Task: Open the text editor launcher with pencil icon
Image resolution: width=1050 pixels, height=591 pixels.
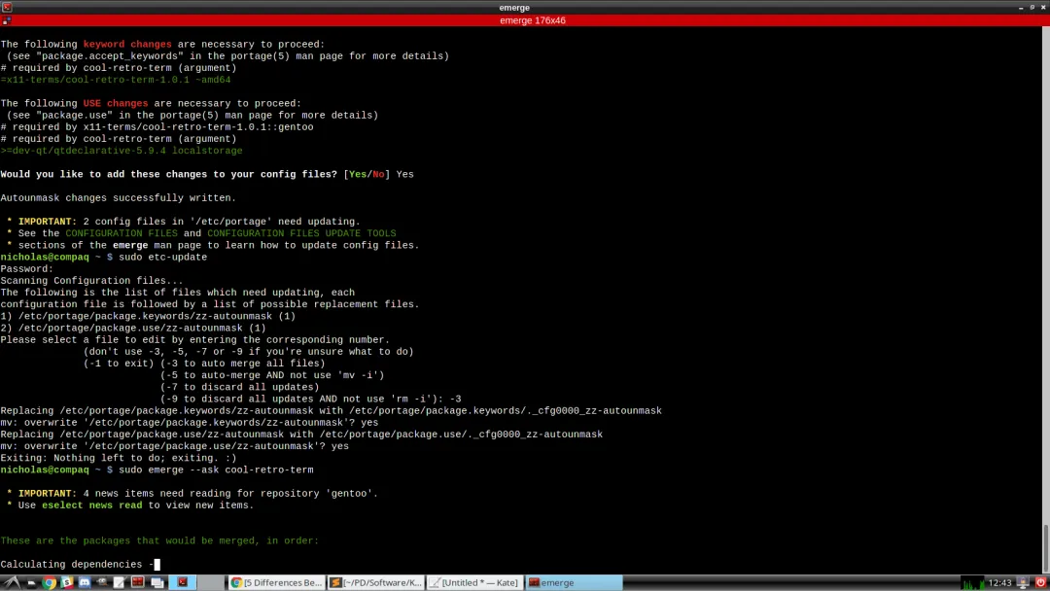Action: click(120, 582)
